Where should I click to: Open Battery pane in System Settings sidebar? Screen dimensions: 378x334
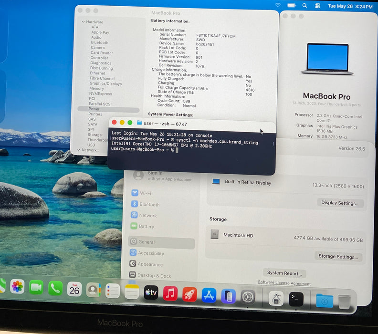point(161,226)
